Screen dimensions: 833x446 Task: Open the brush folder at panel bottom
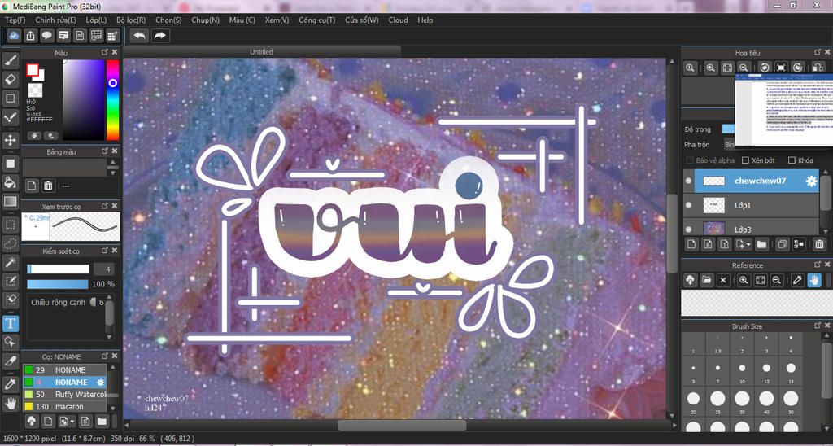[x=102, y=422]
